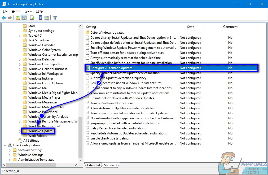Image resolution: width=268 pixels, height=175 pixels.
Task: Select Configure Automatic Updates policy setting
Action: pyautogui.click(x=111, y=68)
